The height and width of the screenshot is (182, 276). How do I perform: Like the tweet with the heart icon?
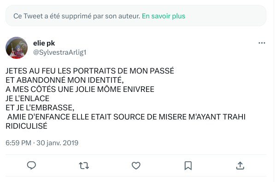(136, 165)
